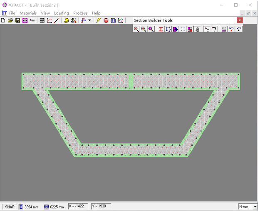Click the Open folder icon

click(10, 20)
